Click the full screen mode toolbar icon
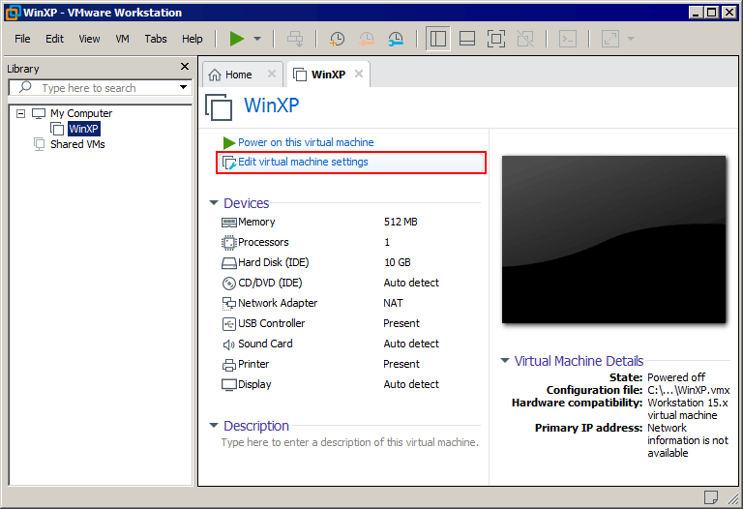 click(x=496, y=39)
